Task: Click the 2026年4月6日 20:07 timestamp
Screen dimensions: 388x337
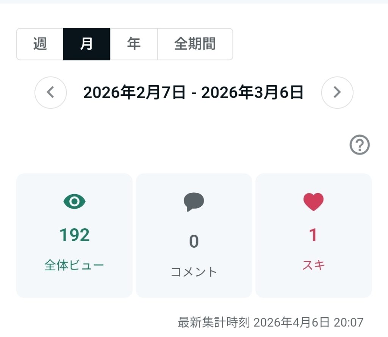Action: [x=308, y=323]
